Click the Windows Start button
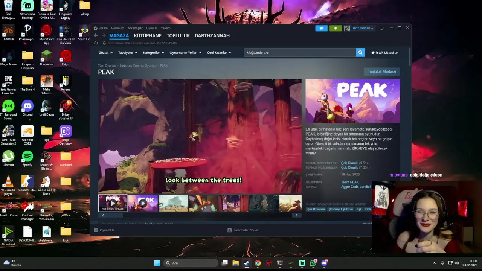Image resolution: width=482 pixels, height=271 pixels. (157, 263)
